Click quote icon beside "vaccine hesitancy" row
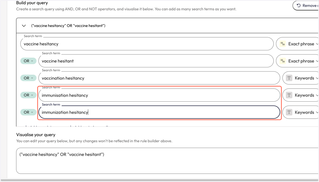This screenshot has height=182, width=319. pos(283,44)
